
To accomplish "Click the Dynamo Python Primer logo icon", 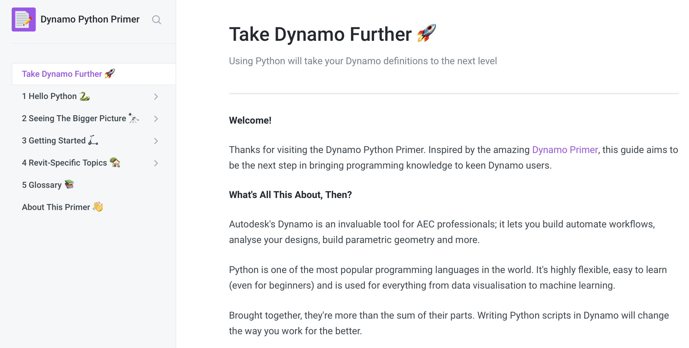I will pyautogui.click(x=24, y=19).
